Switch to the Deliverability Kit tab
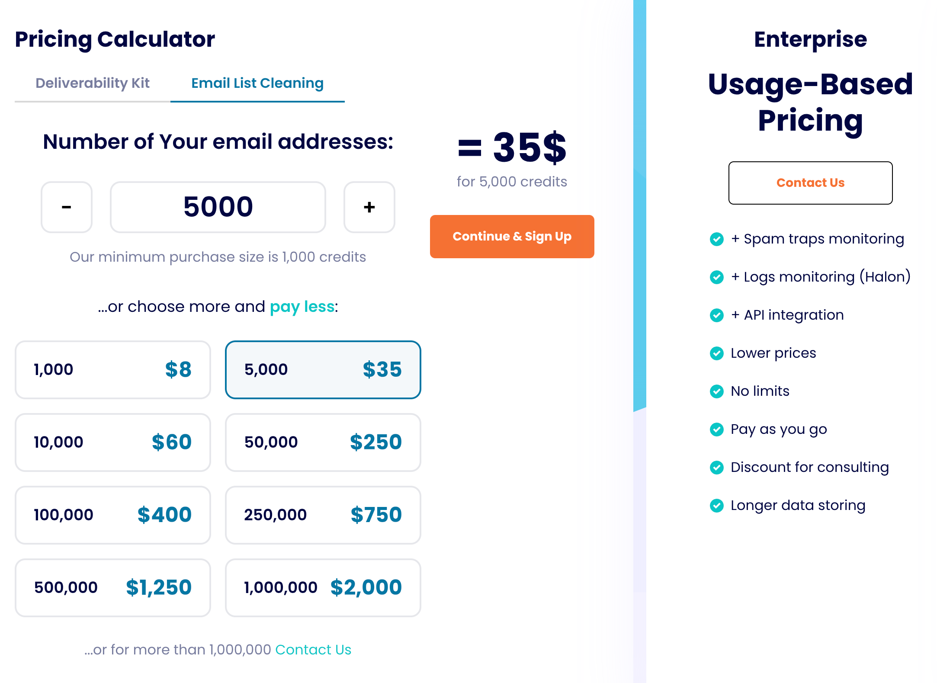The height and width of the screenshot is (683, 937). click(x=93, y=83)
